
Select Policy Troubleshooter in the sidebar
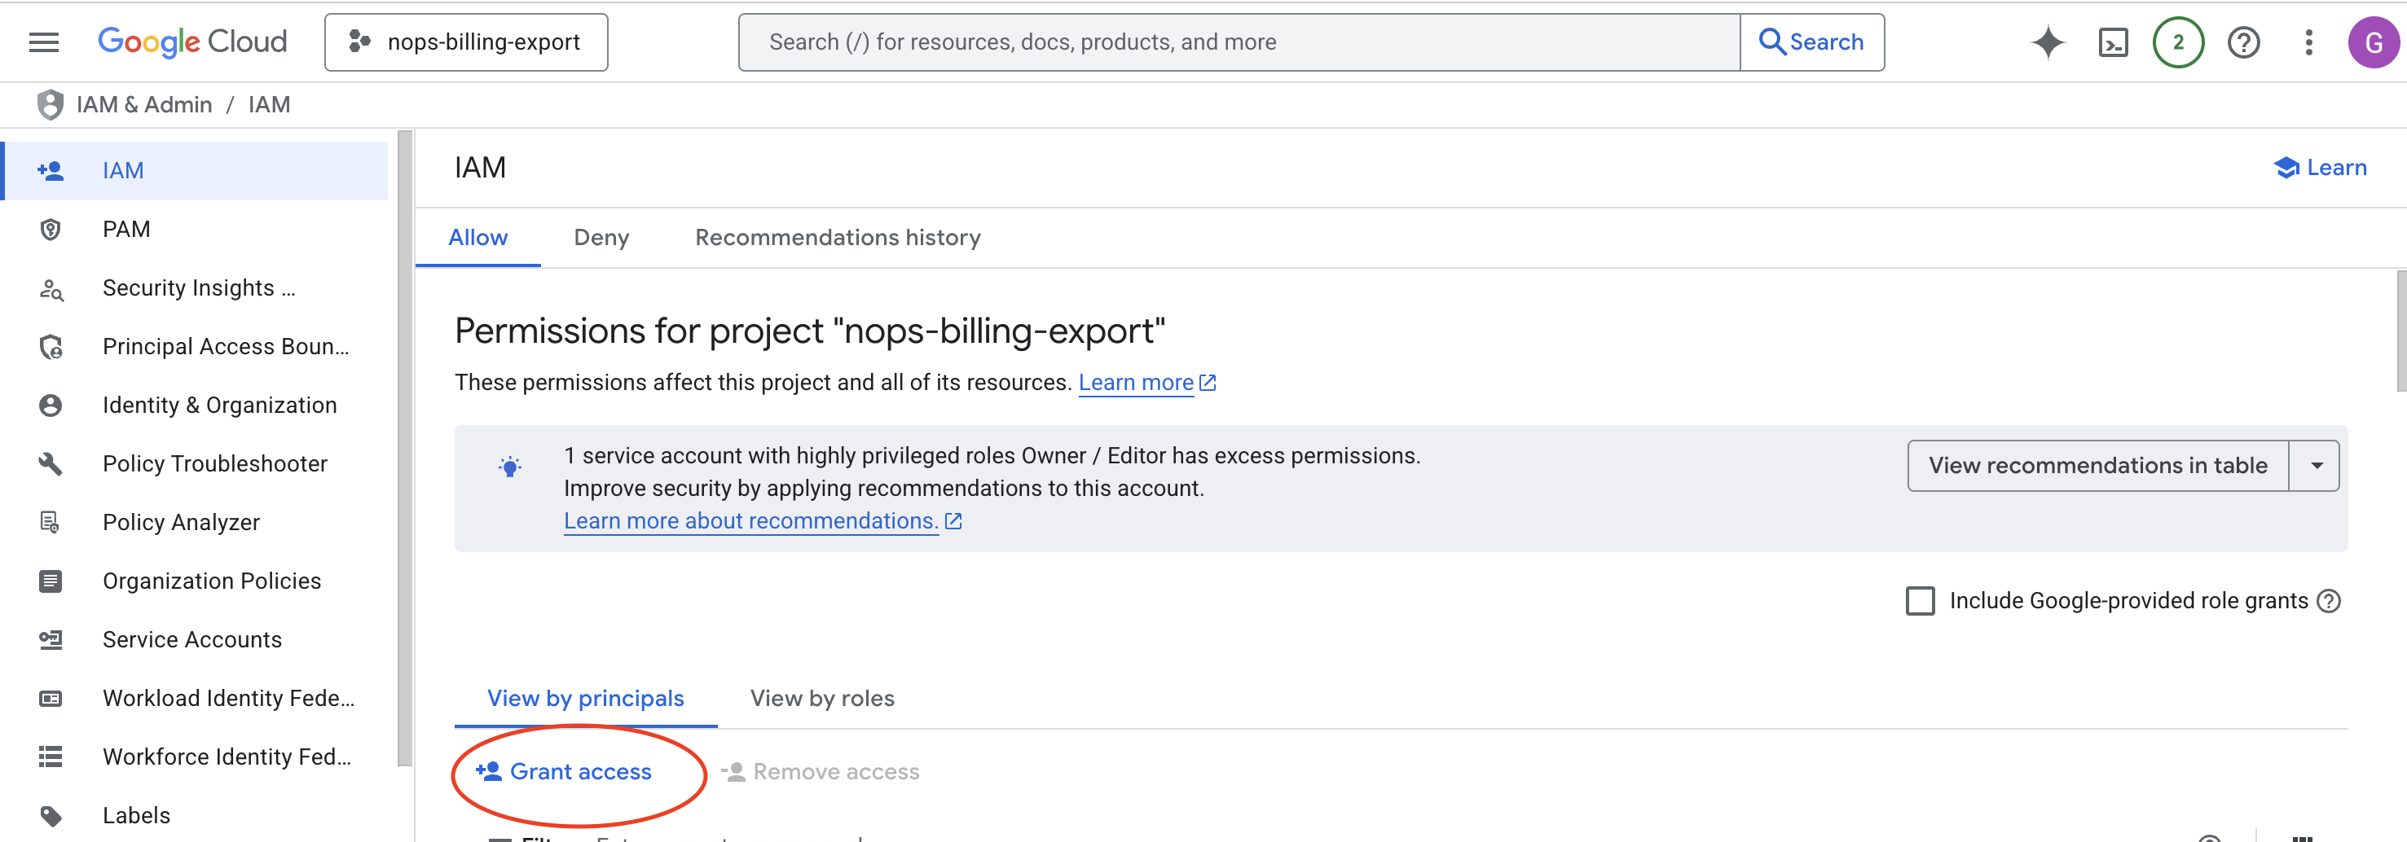(x=215, y=463)
